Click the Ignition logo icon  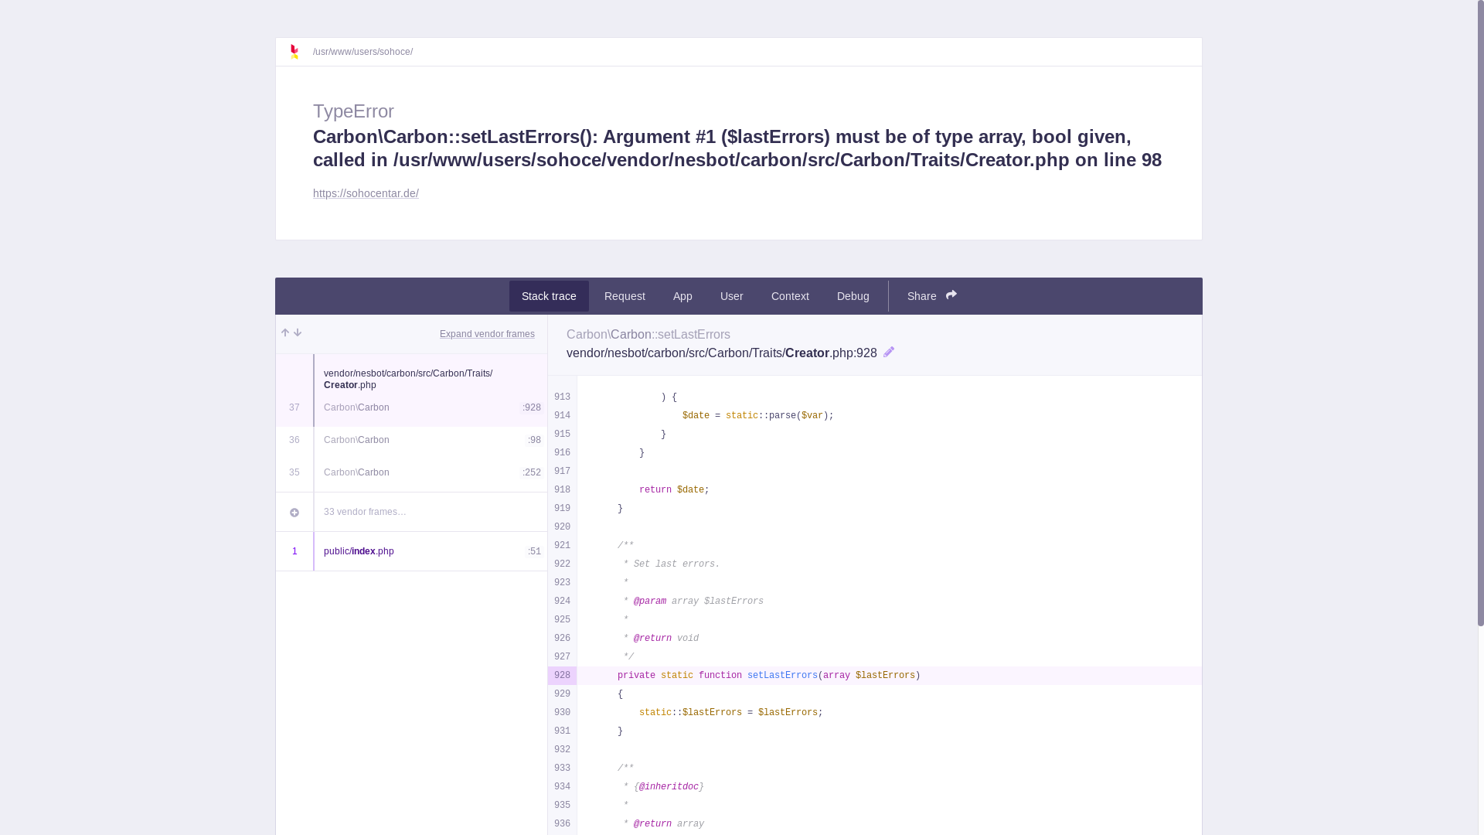pyautogui.click(x=294, y=52)
